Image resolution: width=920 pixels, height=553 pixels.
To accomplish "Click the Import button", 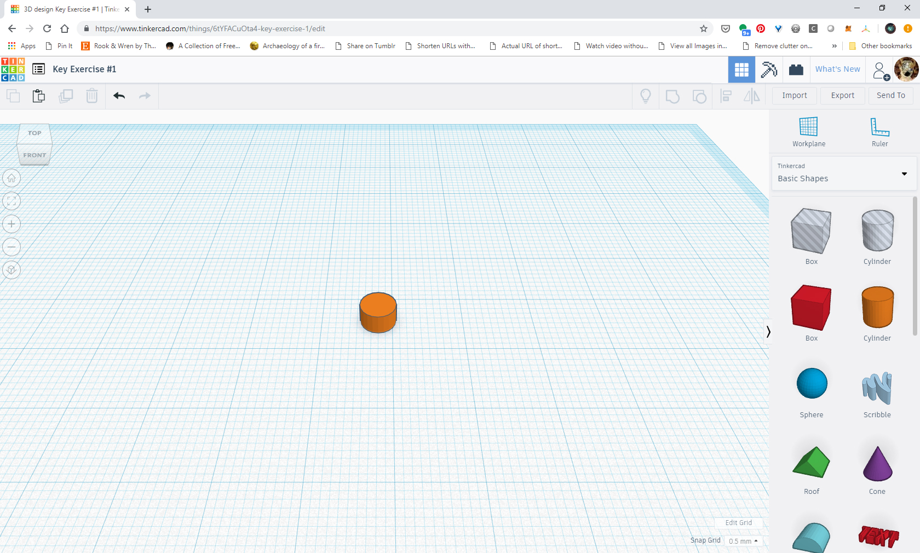I will point(794,95).
